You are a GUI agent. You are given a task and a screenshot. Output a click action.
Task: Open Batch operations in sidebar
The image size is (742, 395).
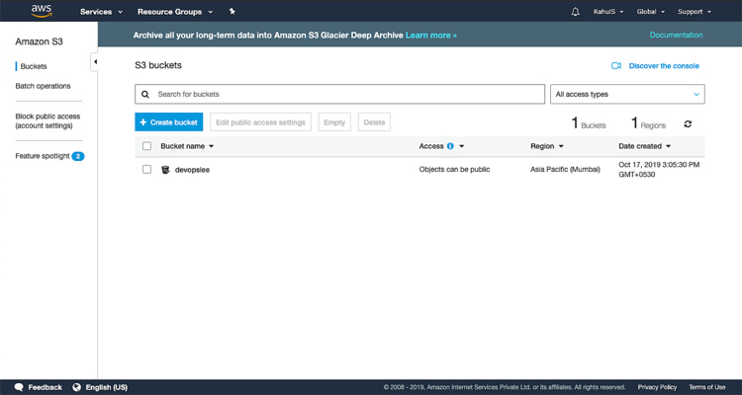point(43,86)
